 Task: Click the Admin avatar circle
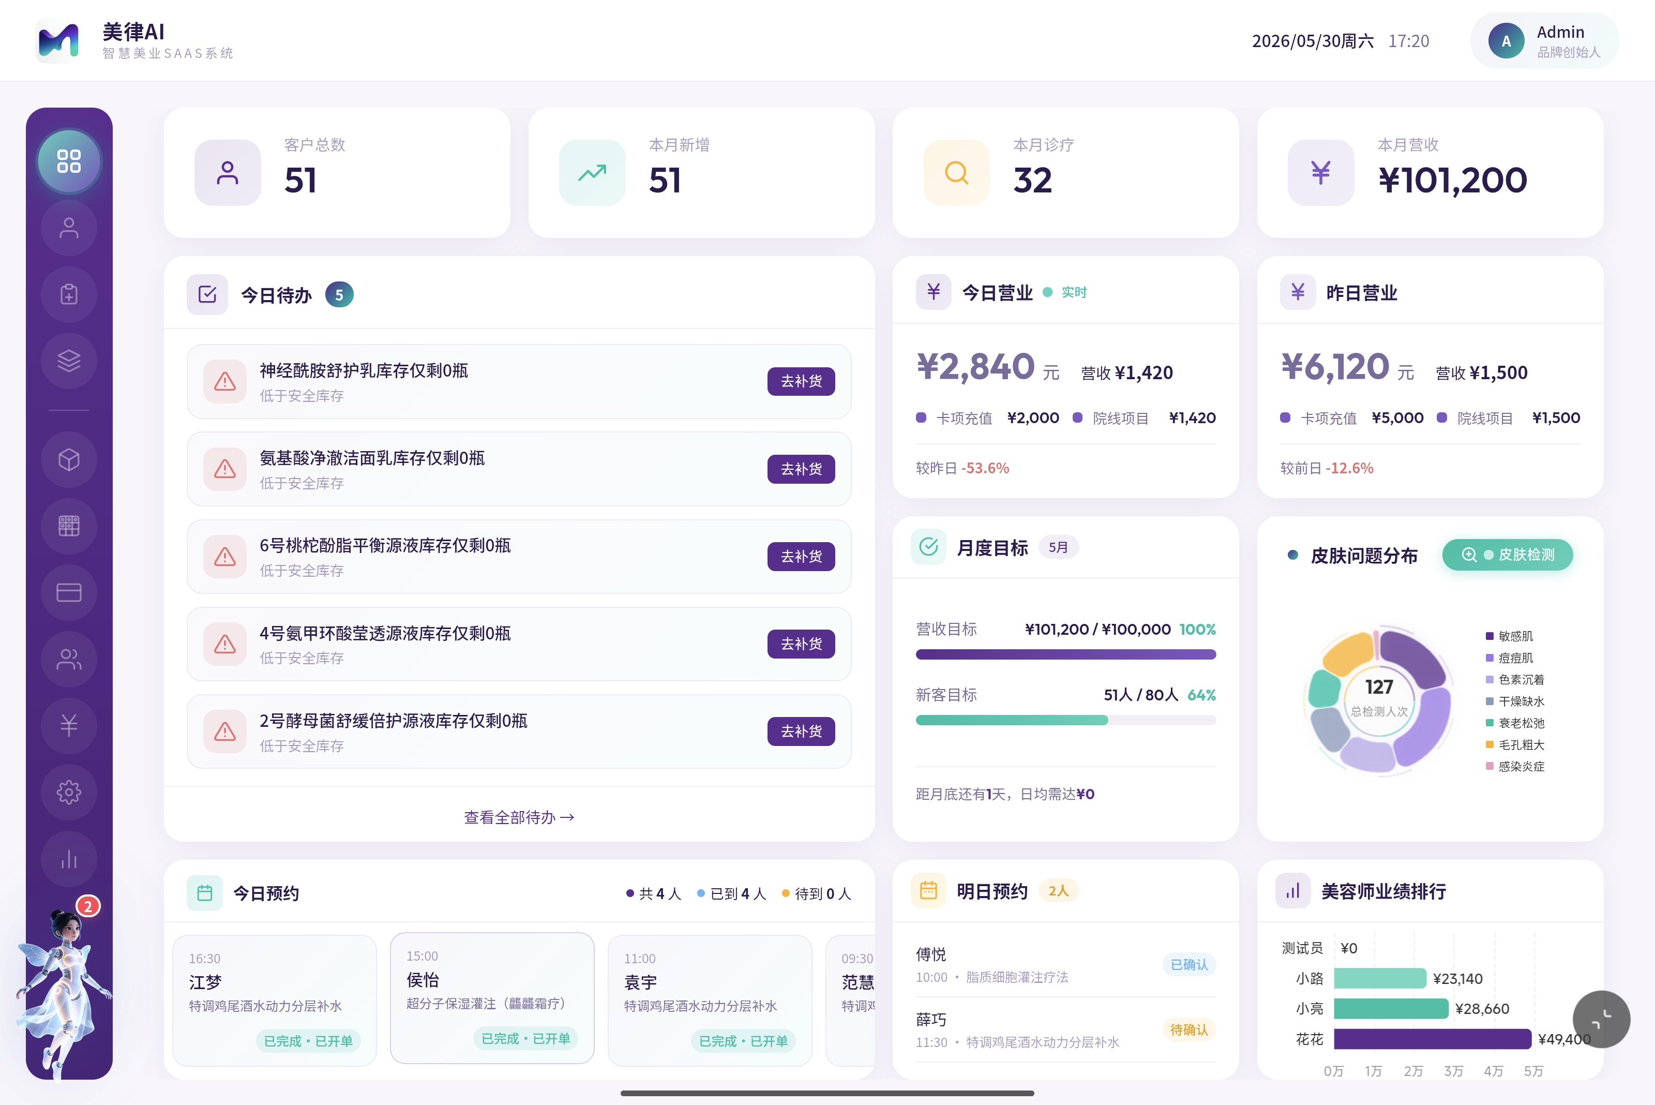tap(1507, 41)
